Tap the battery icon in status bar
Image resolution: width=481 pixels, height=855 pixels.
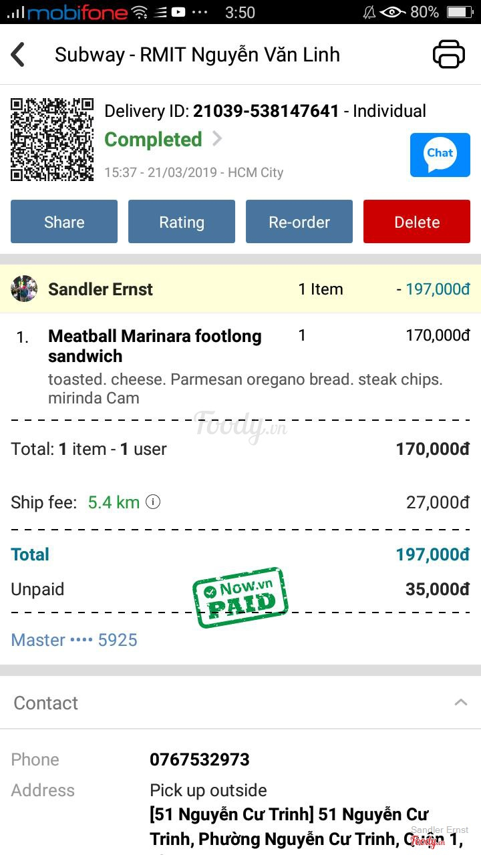(460, 12)
